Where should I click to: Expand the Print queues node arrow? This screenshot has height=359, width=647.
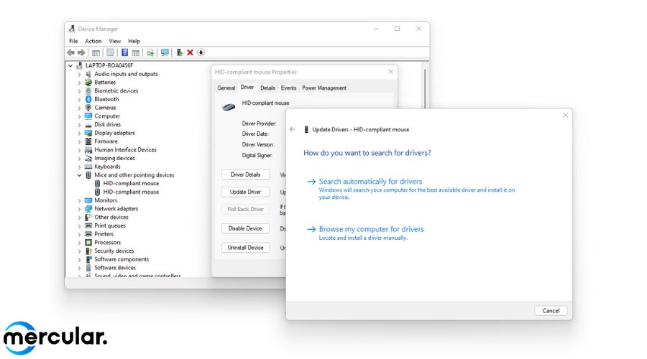[x=79, y=226]
